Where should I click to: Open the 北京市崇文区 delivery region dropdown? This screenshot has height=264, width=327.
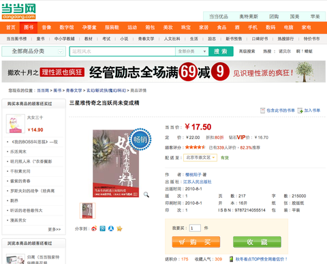point(200,158)
